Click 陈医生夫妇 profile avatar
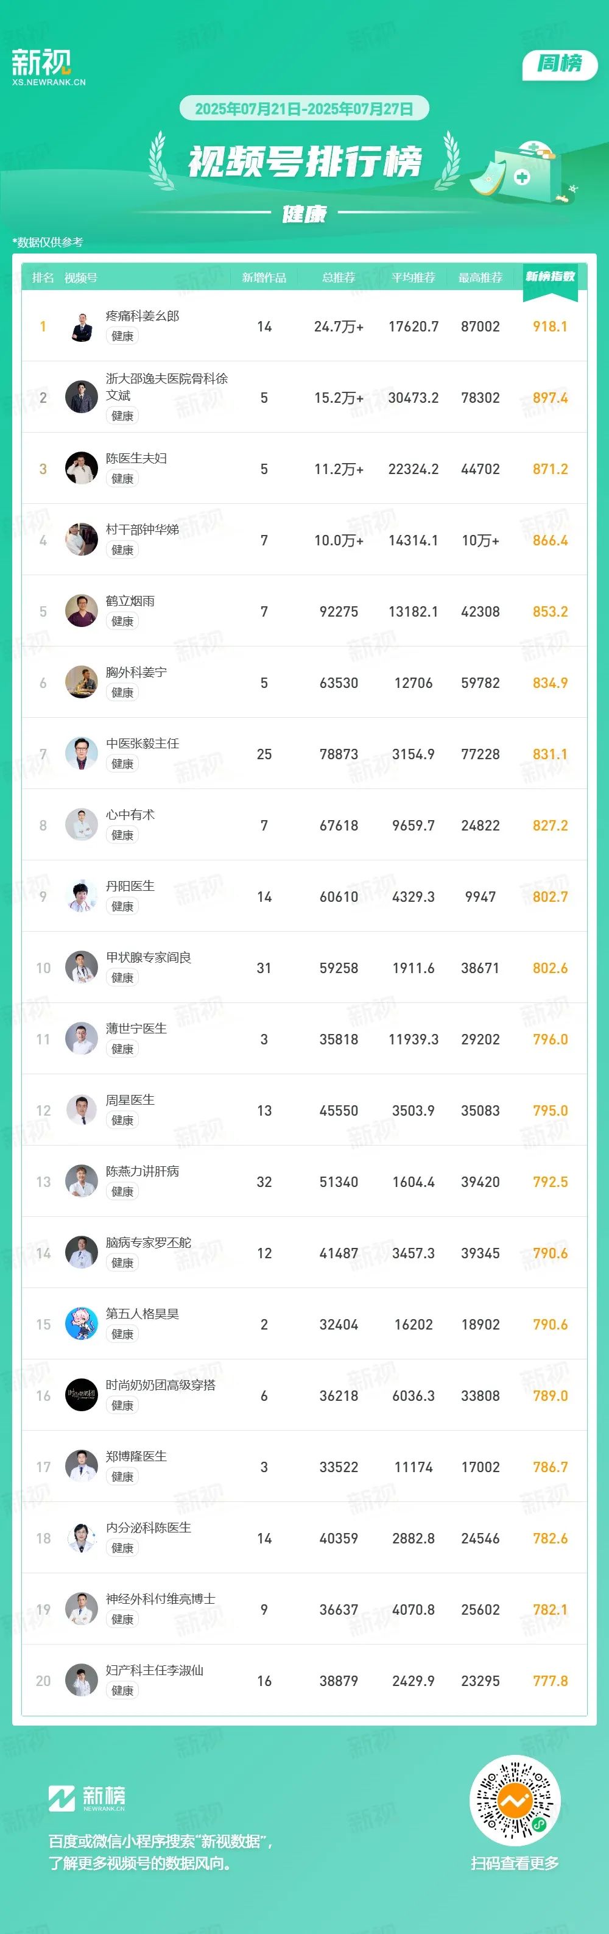This screenshot has height=1934, width=609. point(82,469)
